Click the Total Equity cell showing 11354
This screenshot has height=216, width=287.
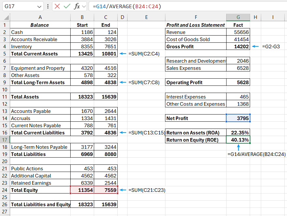coord(82,190)
